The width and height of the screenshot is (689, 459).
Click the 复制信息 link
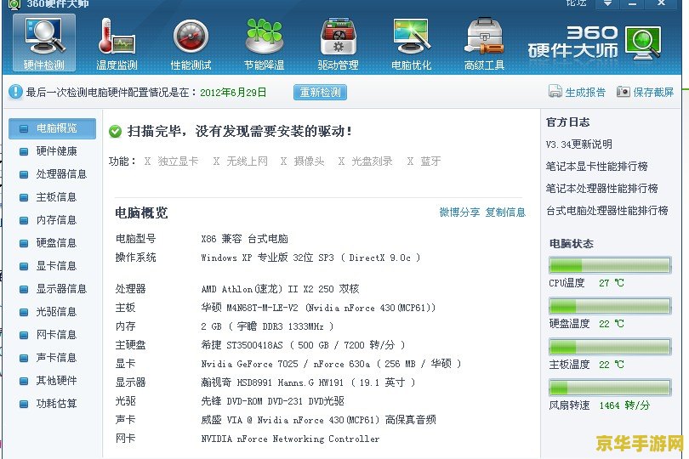click(x=505, y=212)
